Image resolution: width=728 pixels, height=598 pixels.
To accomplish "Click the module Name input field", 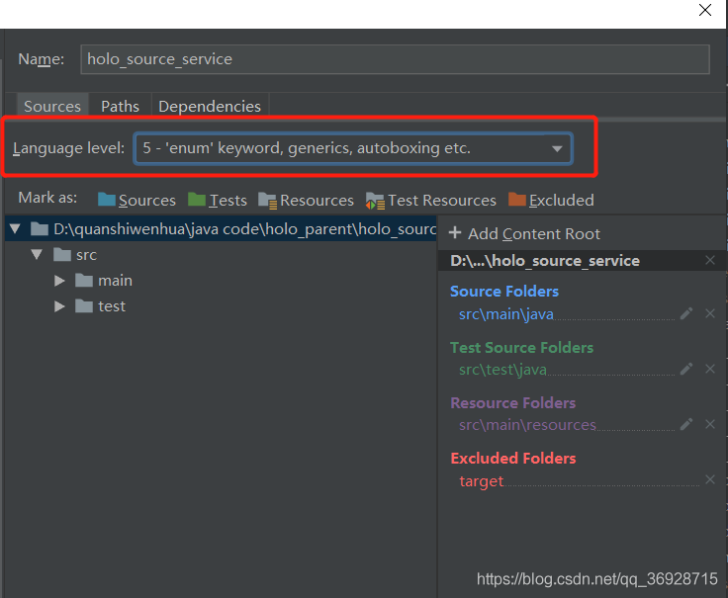I will pyautogui.click(x=395, y=59).
